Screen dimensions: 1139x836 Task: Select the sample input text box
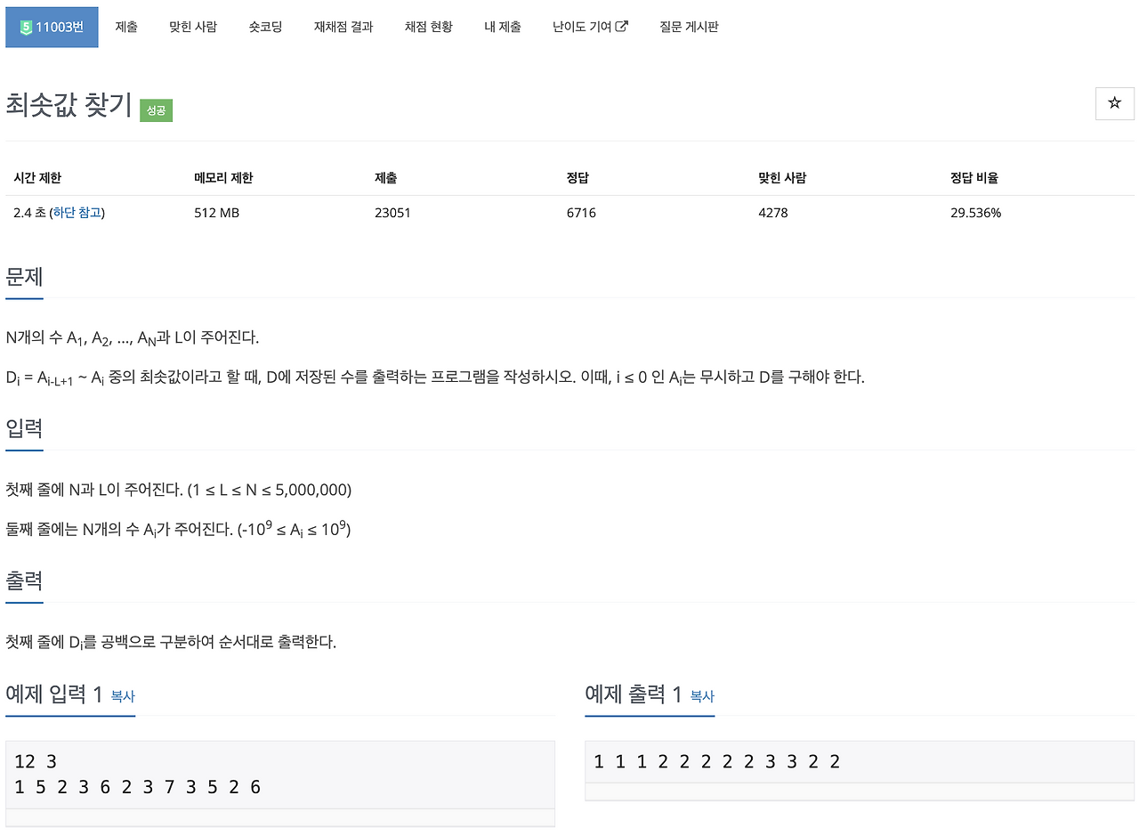click(x=280, y=774)
